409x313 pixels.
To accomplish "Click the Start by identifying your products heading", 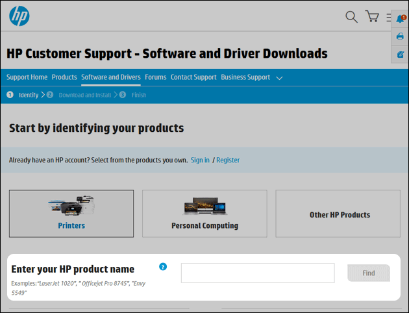I will coord(97,128).
